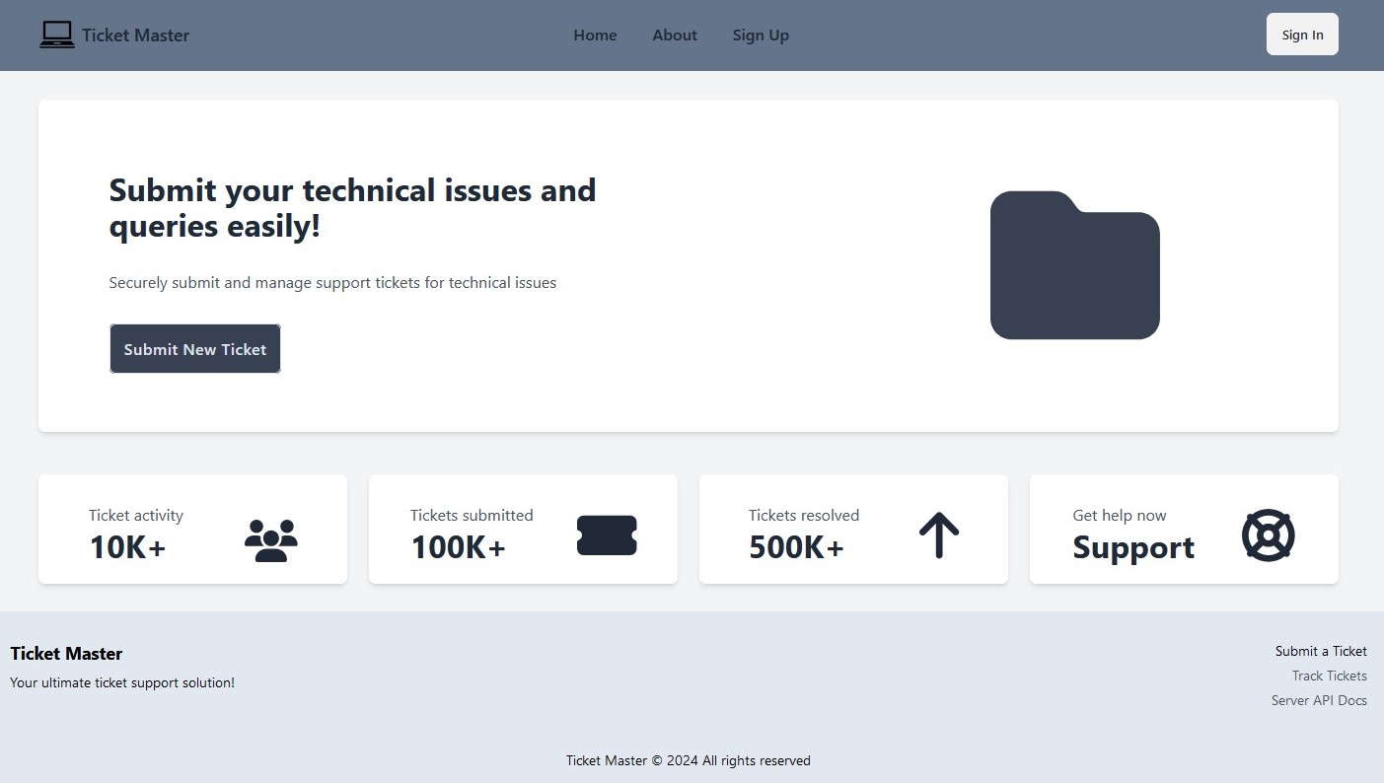Image resolution: width=1384 pixels, height=783 pixels.
Task: Click the bold "Support" text
Action: click(1133, 547)
